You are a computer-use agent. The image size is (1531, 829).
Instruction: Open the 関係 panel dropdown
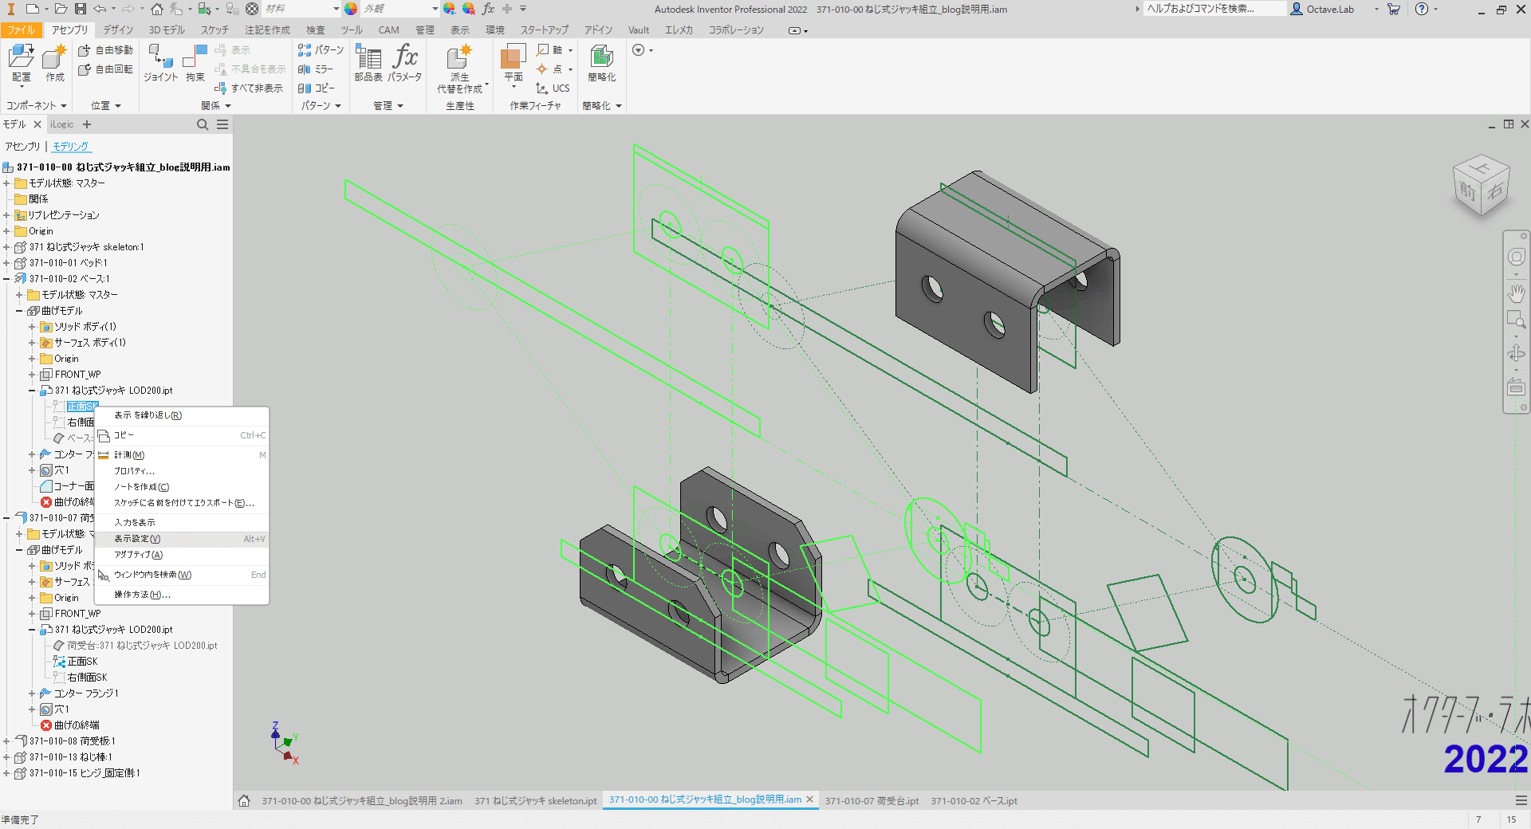pyautogui.click(x=216, y=105)
